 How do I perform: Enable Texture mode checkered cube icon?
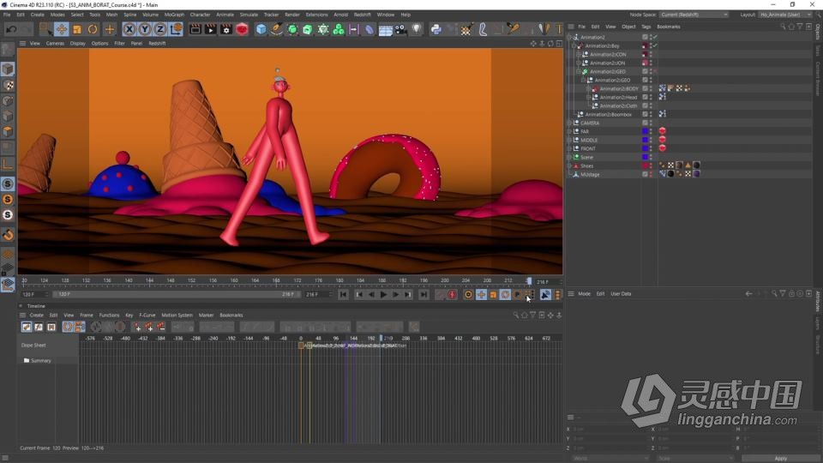point(8,85)
